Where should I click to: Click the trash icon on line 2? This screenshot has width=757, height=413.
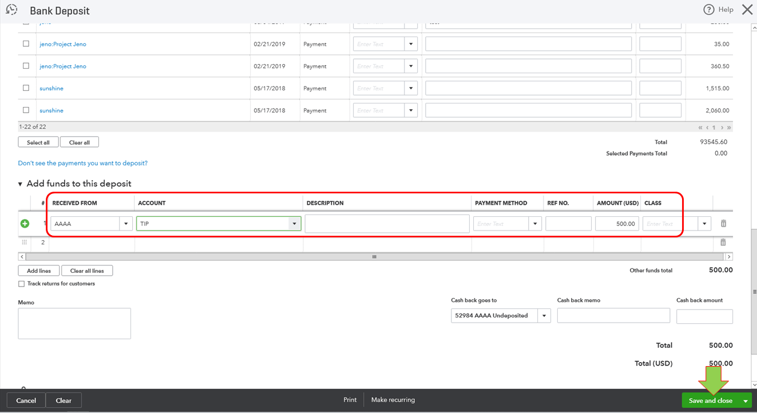[723, 243]
